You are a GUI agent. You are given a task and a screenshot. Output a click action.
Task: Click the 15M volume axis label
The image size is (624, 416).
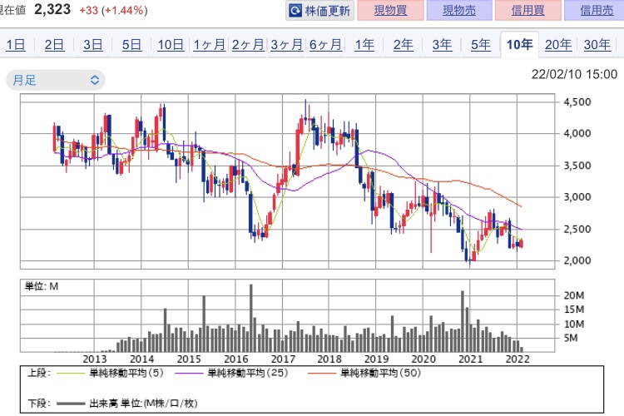tap(574, 310)
